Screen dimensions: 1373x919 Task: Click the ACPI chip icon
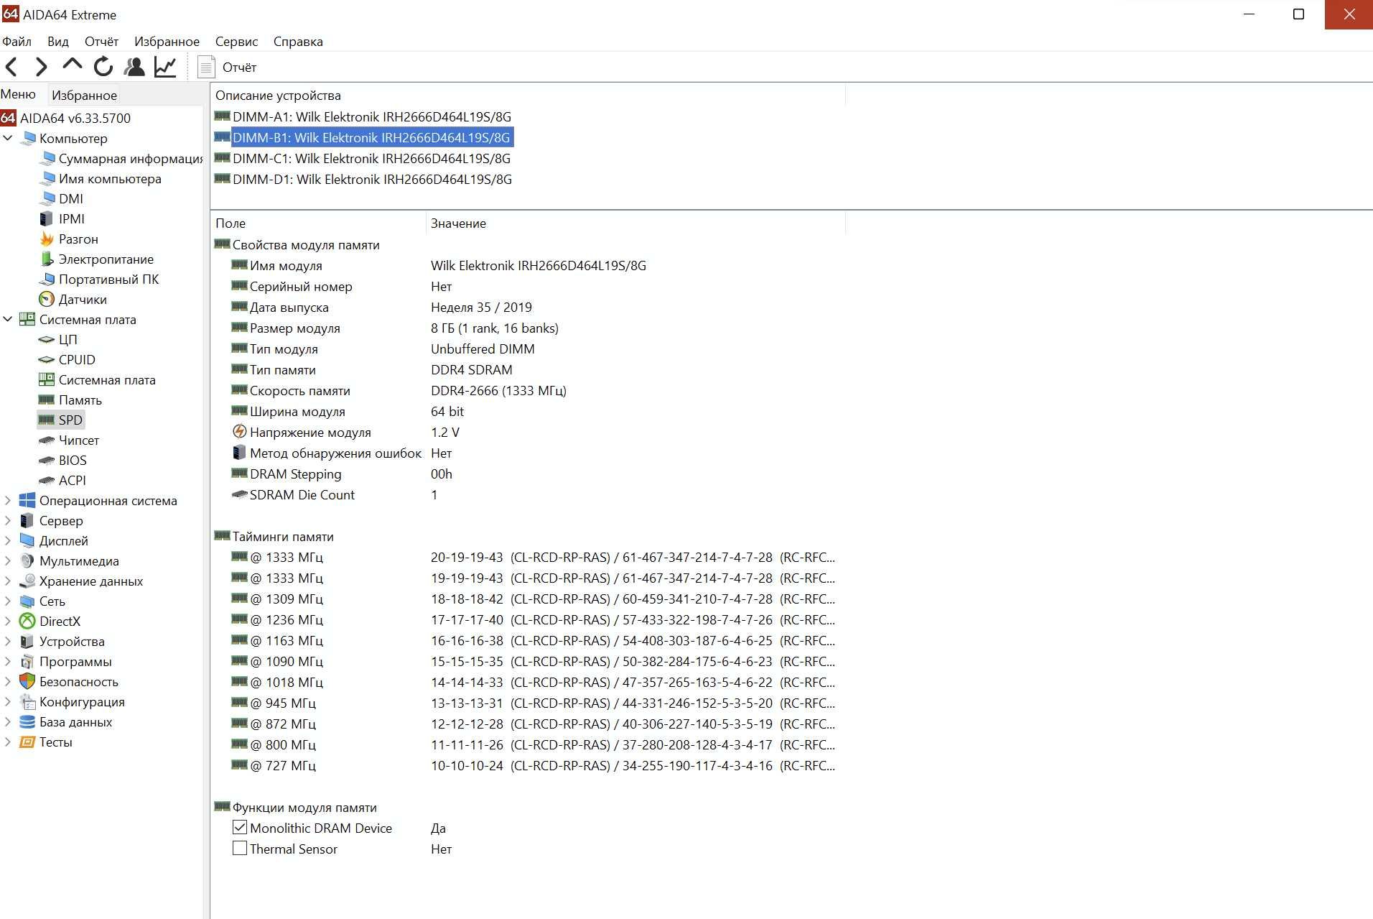[47, 480]
